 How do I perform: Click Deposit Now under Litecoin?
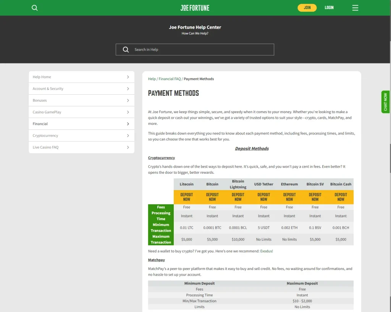[186, 197]
